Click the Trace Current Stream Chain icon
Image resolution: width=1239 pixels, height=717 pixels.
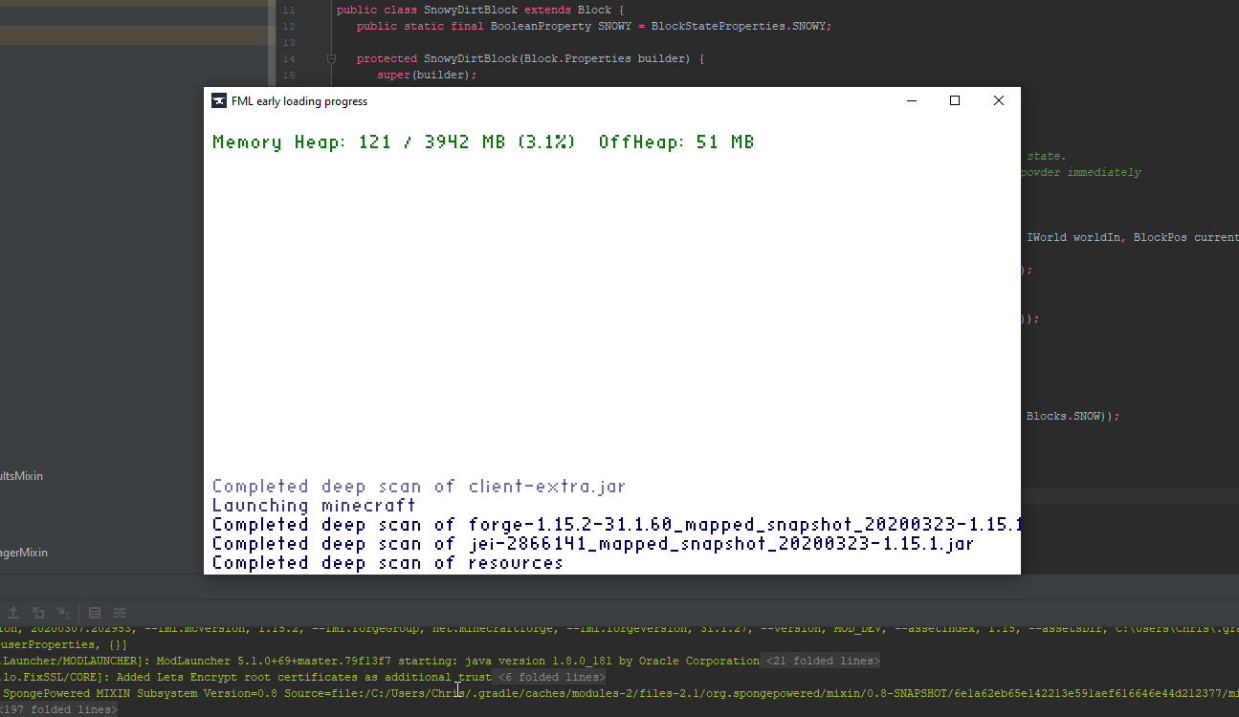coord(120,613)
